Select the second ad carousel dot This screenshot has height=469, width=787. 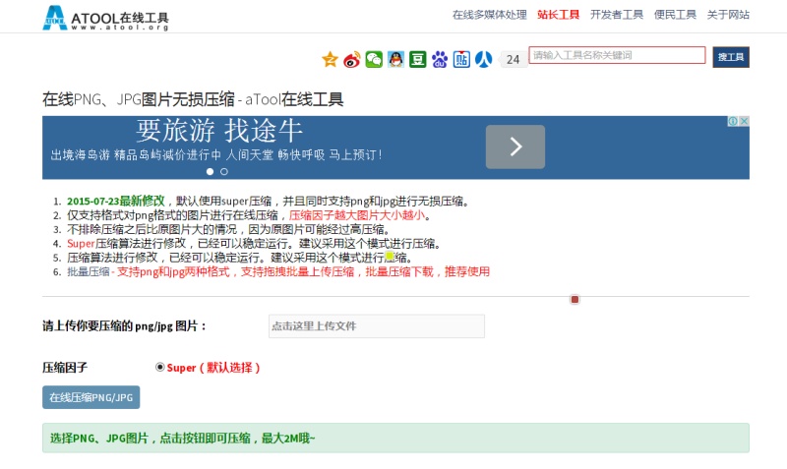point(224,171)
